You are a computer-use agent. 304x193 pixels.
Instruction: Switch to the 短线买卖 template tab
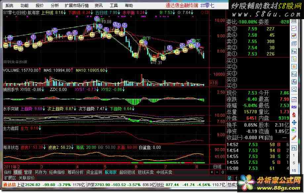pyautogui.click(x=146, y=172)
